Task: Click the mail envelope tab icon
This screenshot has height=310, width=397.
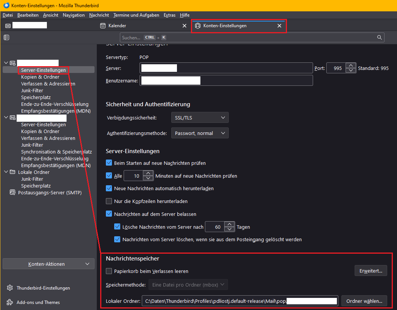Action: click(x=8, y=26)
